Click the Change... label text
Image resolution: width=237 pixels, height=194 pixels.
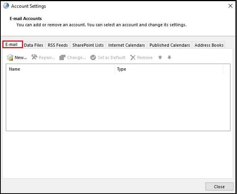(x=76, y=57)
